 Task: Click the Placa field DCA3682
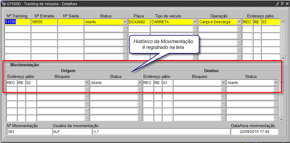point(139,22)
